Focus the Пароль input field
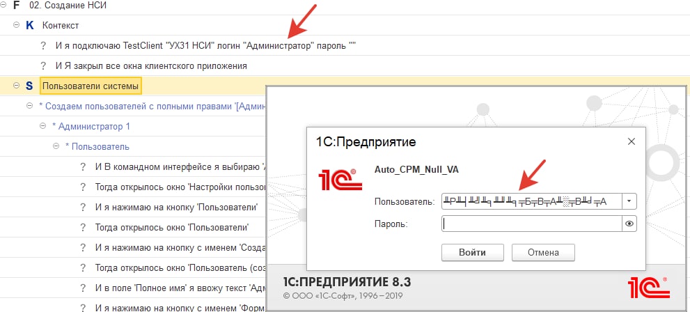Screen dimensions: 690x312 click(531, 224)
